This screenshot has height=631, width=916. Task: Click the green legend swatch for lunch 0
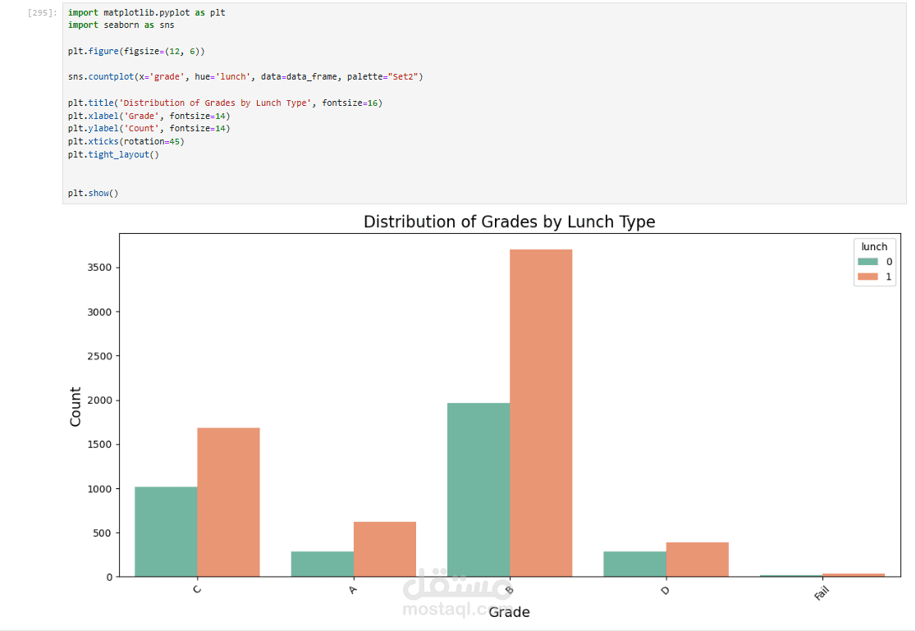[x=867, y=262]
